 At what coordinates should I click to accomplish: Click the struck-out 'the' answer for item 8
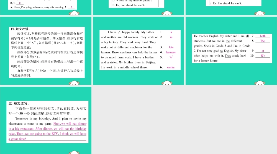263,41
